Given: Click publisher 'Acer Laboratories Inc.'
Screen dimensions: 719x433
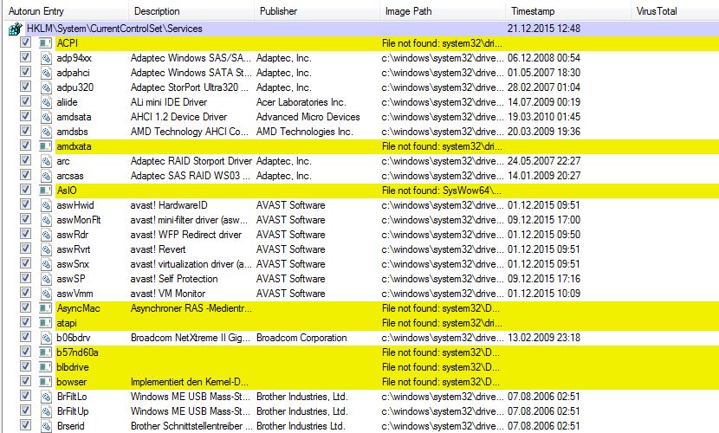Looking at the screenshot, I should (x=301, y=103).
